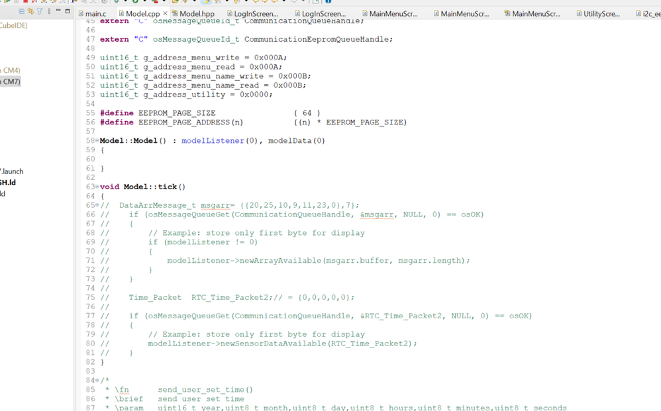Click EEPROM_PAGE_SIZE define on line 55
Viewport: 661px width, 411px height.
pyautogui.click(x=177, y=113)
